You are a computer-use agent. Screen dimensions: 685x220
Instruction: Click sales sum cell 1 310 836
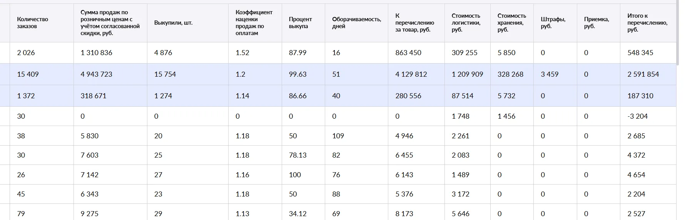pos(97,53)
